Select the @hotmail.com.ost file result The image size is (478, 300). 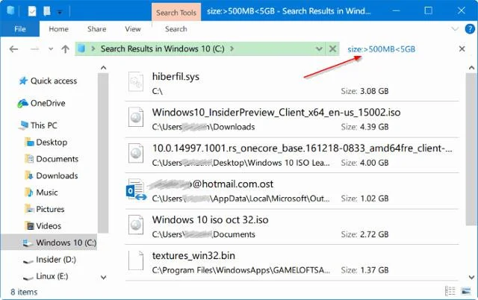[x=292, y=190]
